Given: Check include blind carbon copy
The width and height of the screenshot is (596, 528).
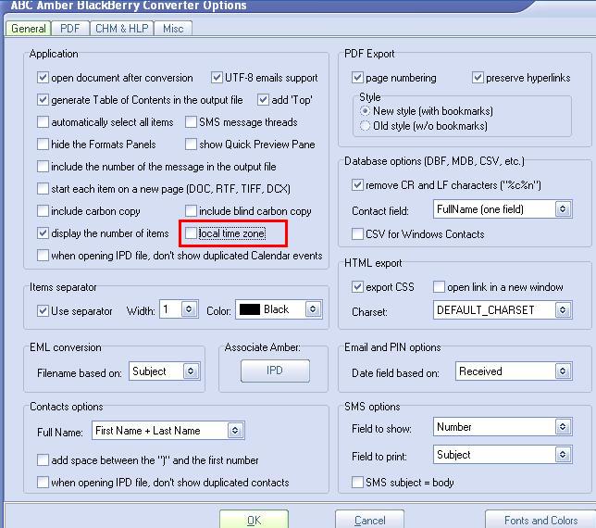Looking at the screenshot, I should coord(191,211).
